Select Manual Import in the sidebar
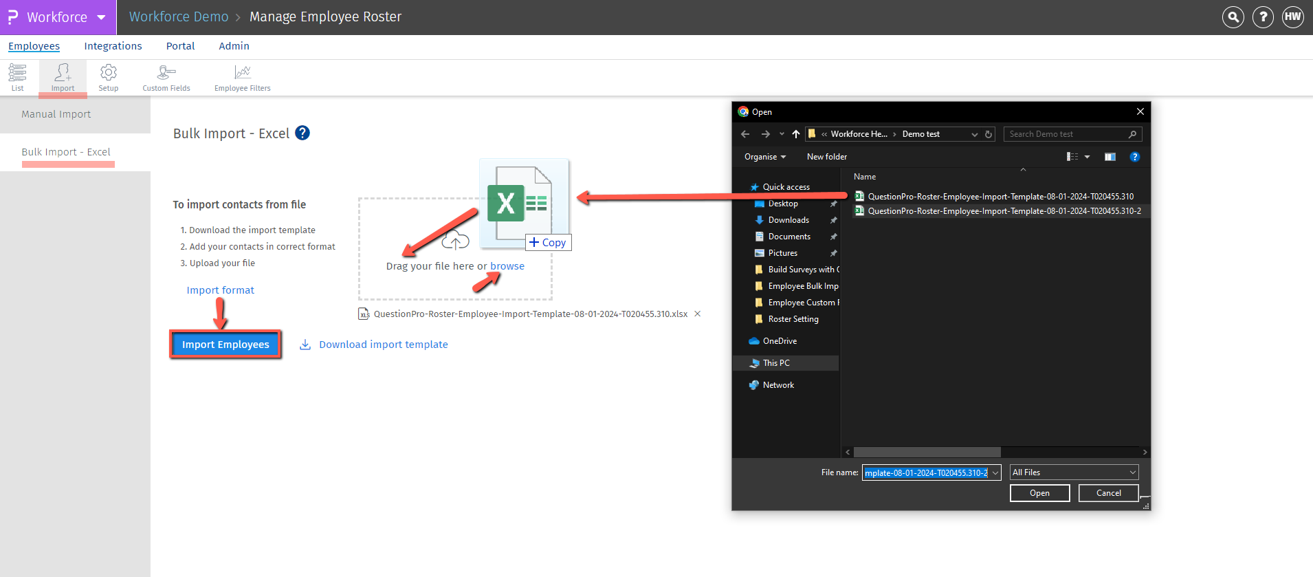Screen dimensions: 1313x577 click(x=56, y=114)
